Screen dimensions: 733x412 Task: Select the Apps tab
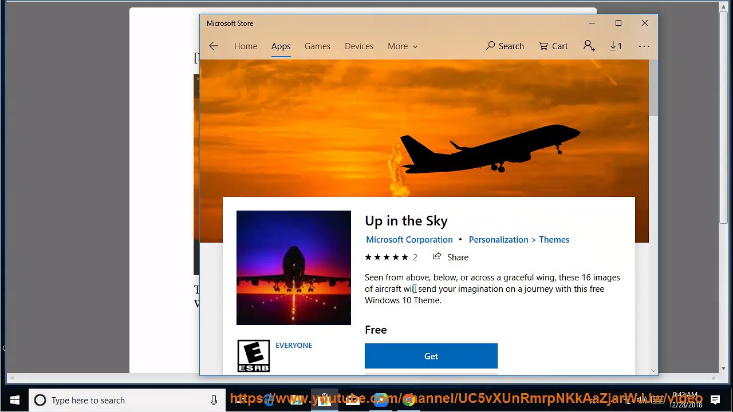point(281,46)
